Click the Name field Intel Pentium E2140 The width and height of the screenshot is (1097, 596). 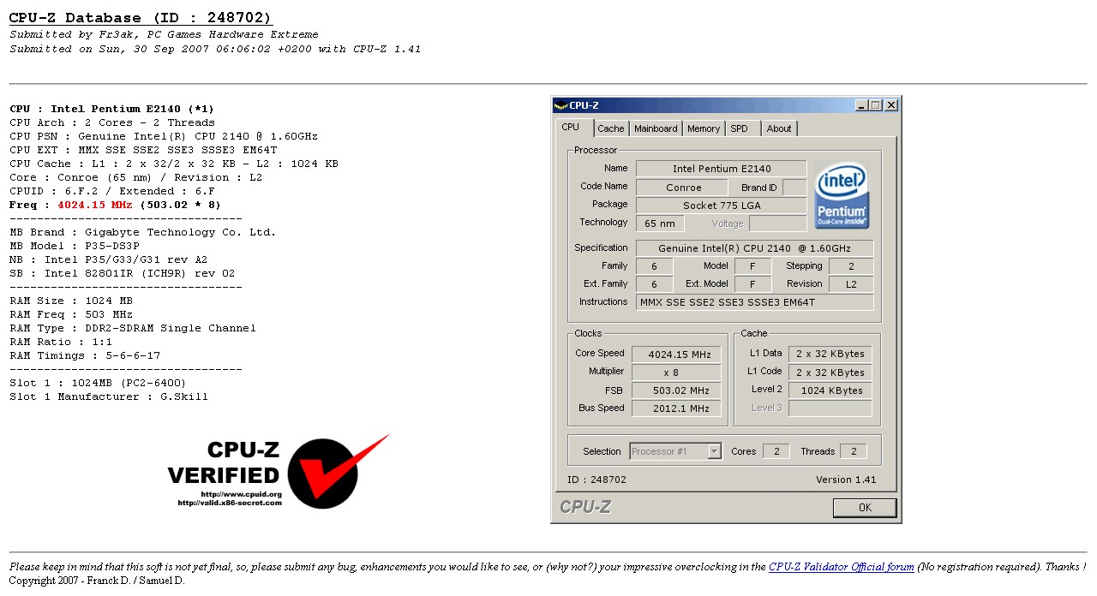(721, 169)
